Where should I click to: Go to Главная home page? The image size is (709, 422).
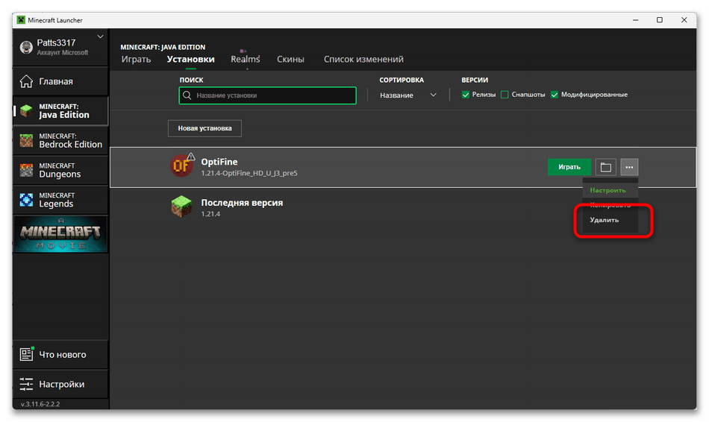60,81
